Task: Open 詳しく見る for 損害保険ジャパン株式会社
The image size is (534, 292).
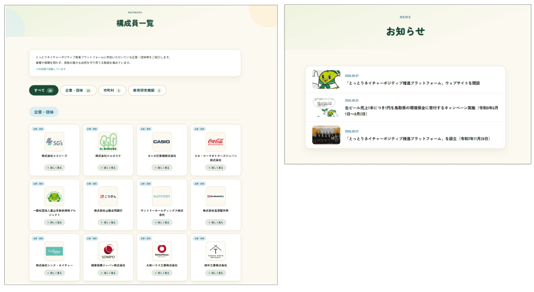Action: pos(108,273)
